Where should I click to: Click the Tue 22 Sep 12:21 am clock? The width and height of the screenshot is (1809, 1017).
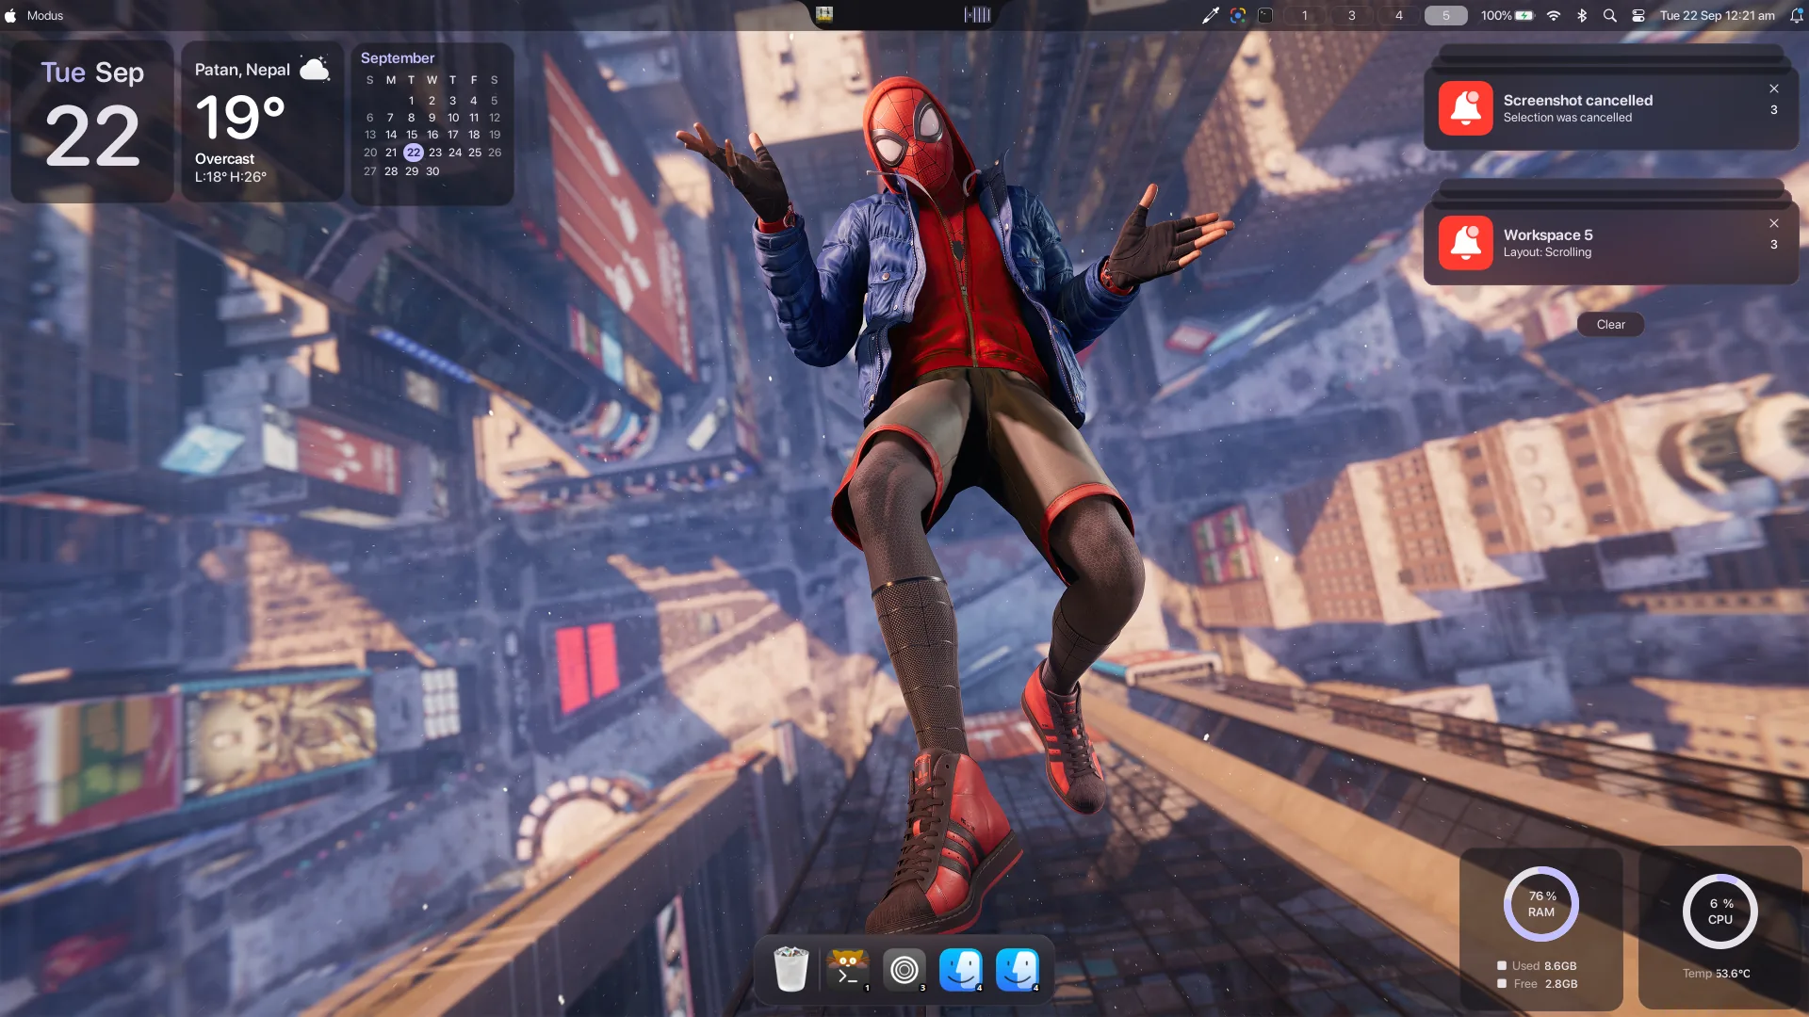[1718, 15]
